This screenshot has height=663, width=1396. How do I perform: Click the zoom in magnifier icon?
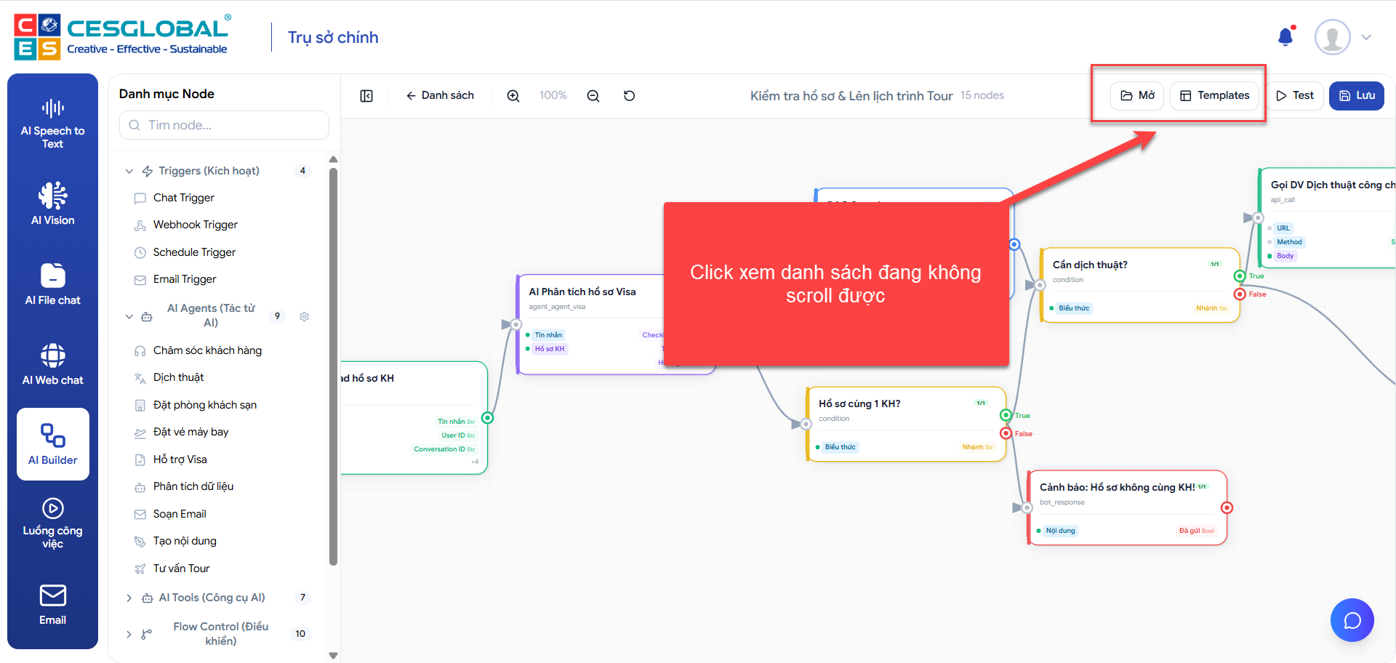(513, 96)
